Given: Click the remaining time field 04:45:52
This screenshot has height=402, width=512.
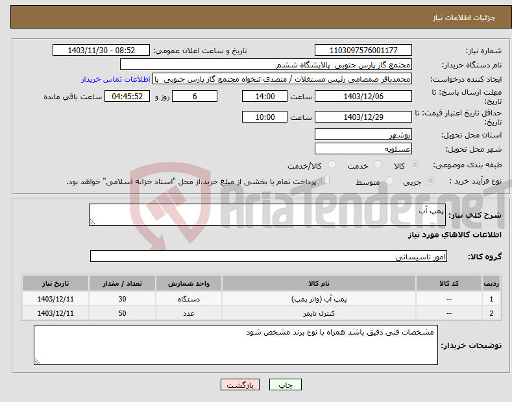Looking at the screenshot, I should [x=127, y=96].
